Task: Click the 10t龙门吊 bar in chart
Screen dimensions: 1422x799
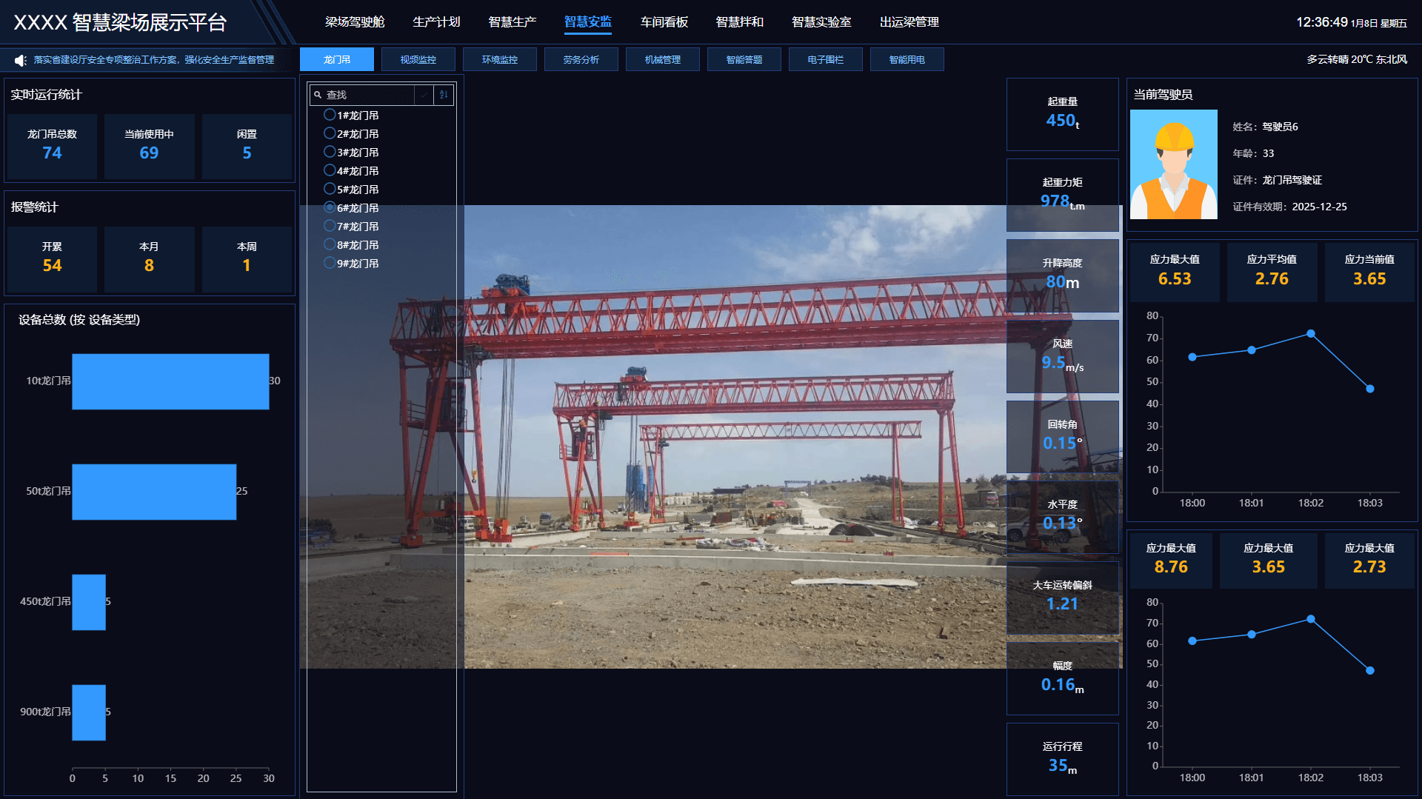Action: [x=170, y=381]
